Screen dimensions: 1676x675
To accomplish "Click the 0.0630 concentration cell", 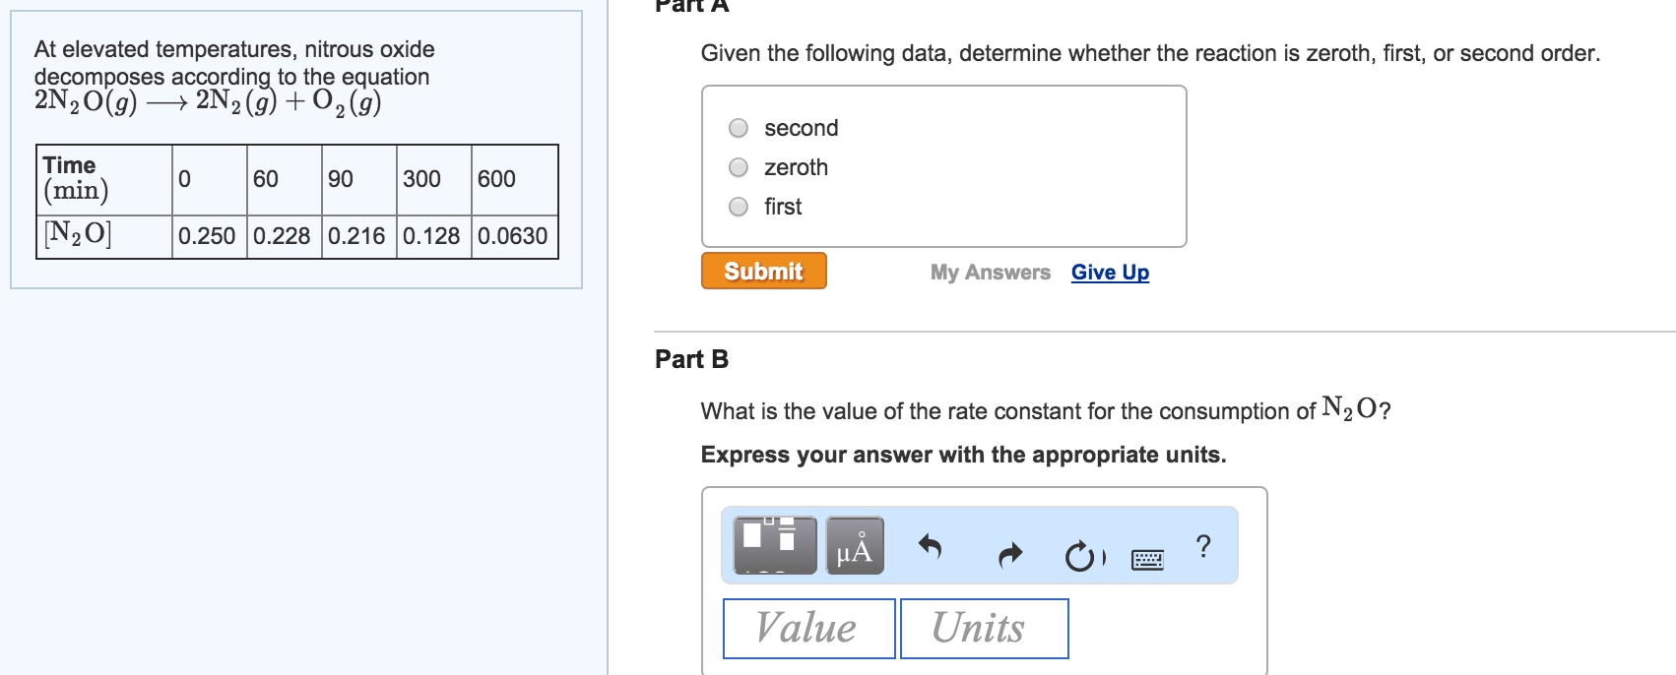I will (513, 236).
